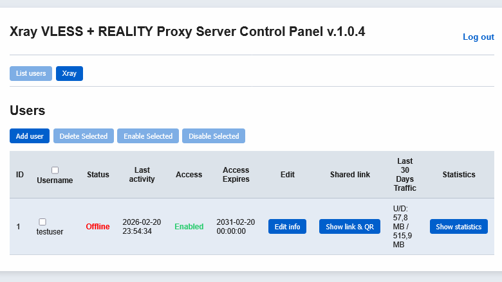Click the Control Panel page title
502x282 pixels.
click(x=187, y=31)
